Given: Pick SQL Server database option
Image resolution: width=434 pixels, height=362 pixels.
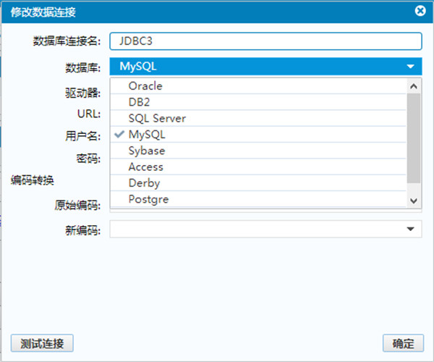Looking at the screenshot, I should 157,118.
